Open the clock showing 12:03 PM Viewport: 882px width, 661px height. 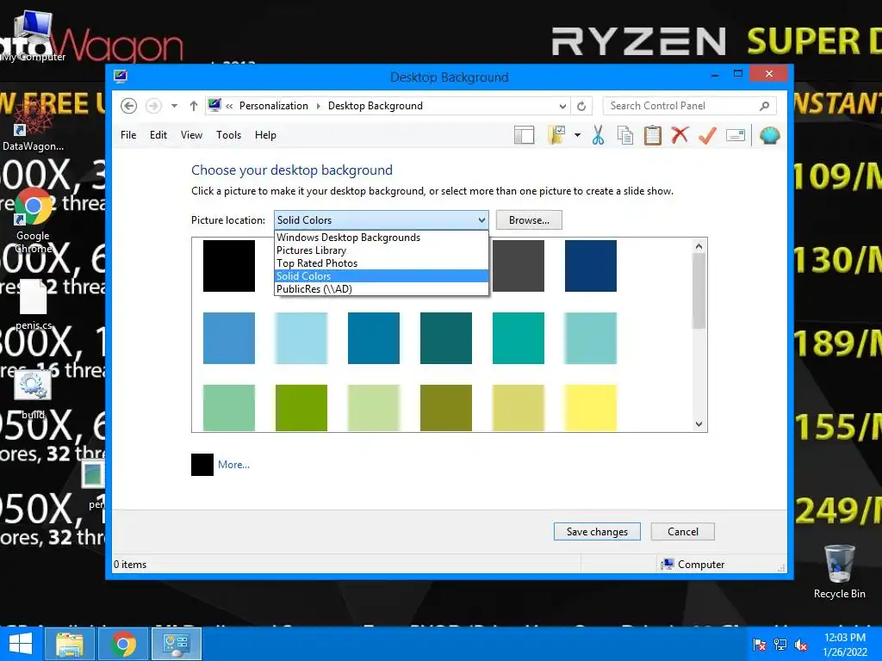tap(845, 644)
